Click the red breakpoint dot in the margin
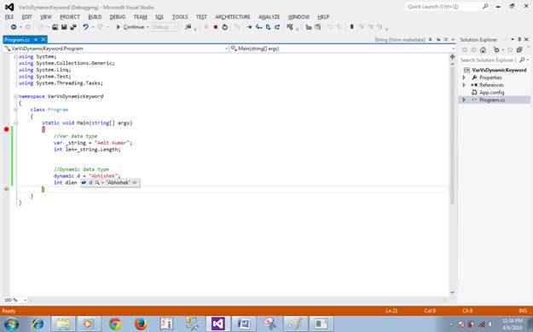This screenshot has height=332, width=533. pos(7,129)
